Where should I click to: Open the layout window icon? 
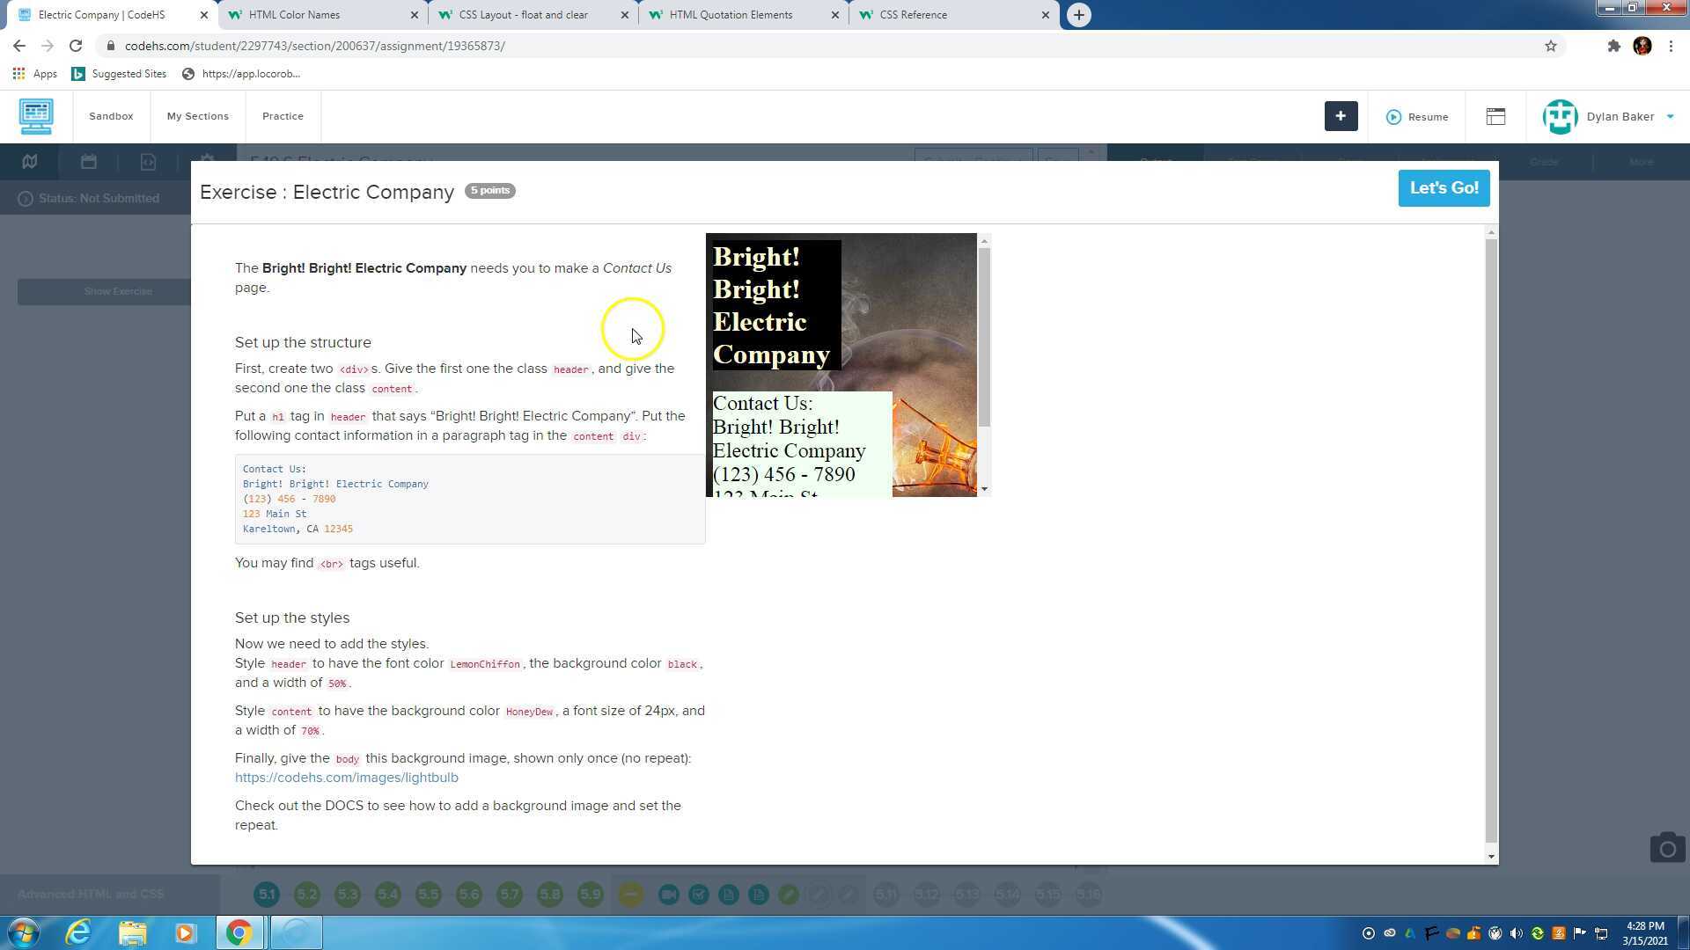(x=1495, y=117)
